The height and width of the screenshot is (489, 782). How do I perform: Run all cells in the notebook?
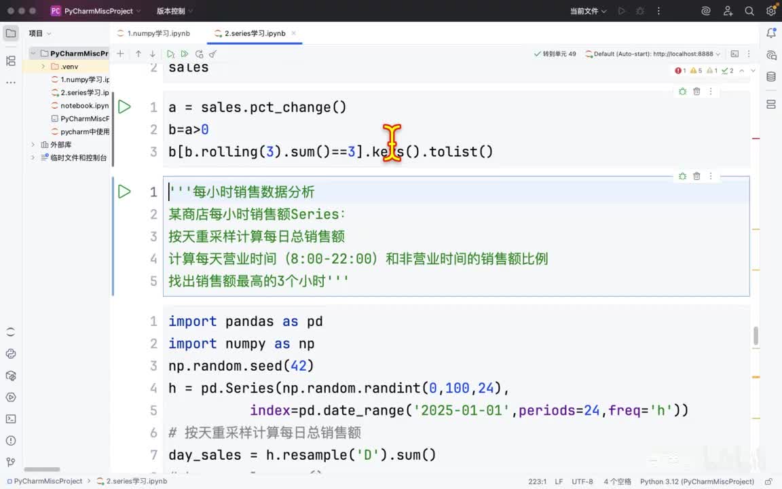[x=185, y=54]
